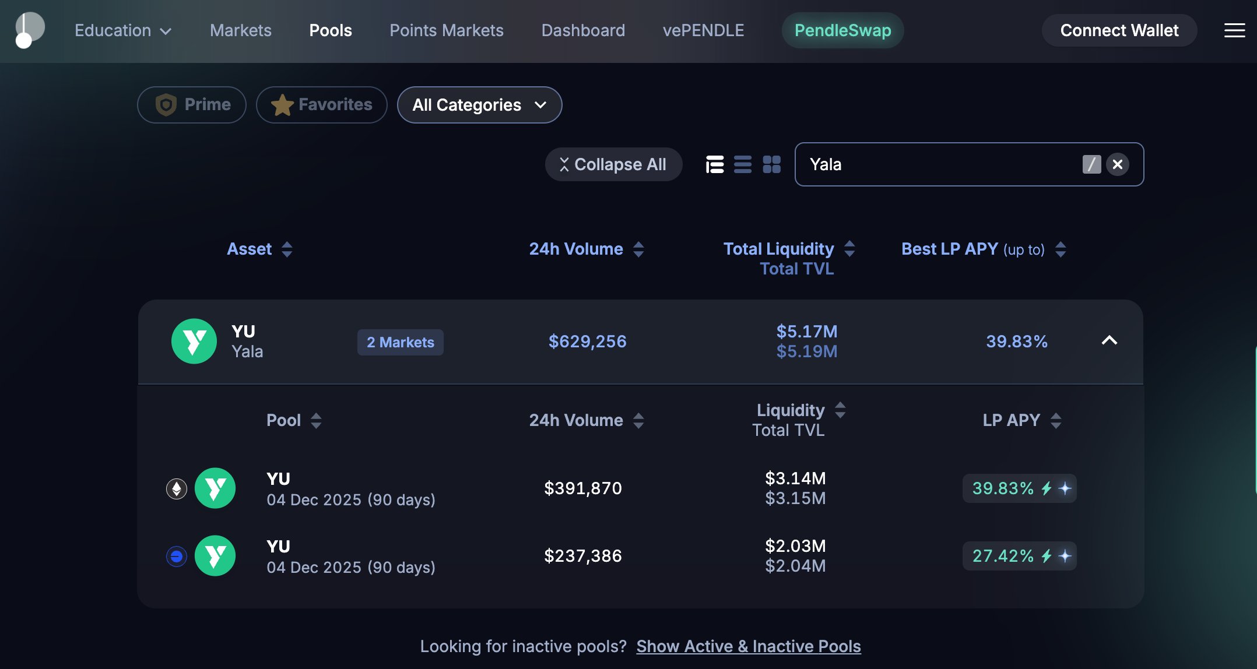Collapse the expanded YU Yala asset row
Viewport: 1257px width, 669px height.
point(1110,341)
